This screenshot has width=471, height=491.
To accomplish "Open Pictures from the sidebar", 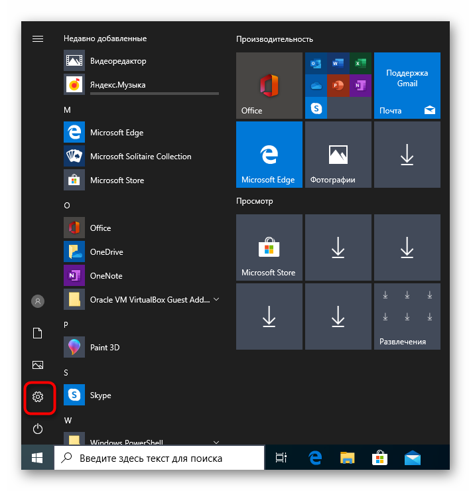I will click(38, 365).
